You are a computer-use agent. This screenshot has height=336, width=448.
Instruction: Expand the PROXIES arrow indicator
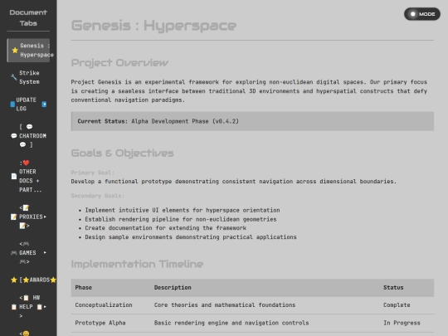[45, 217]
